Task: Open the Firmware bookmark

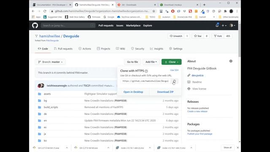Action: [x=94, y=17]
